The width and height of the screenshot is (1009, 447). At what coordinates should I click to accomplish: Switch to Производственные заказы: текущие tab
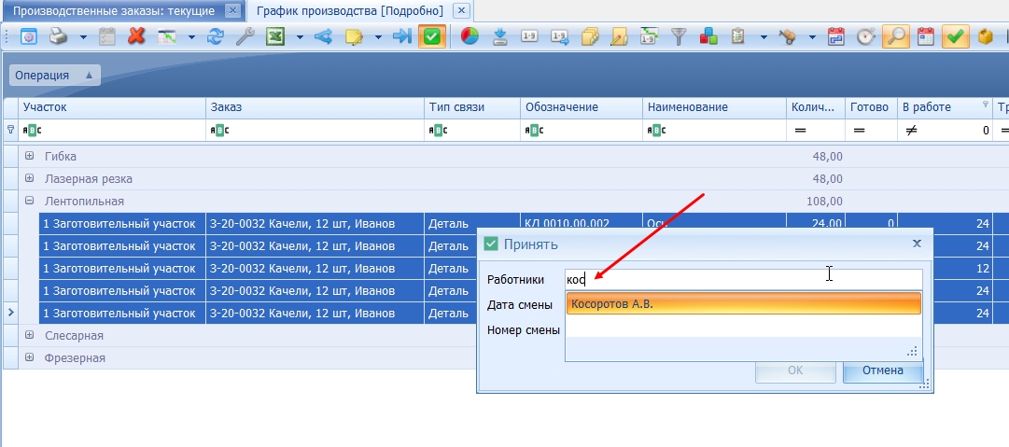[x=113, y=11]
